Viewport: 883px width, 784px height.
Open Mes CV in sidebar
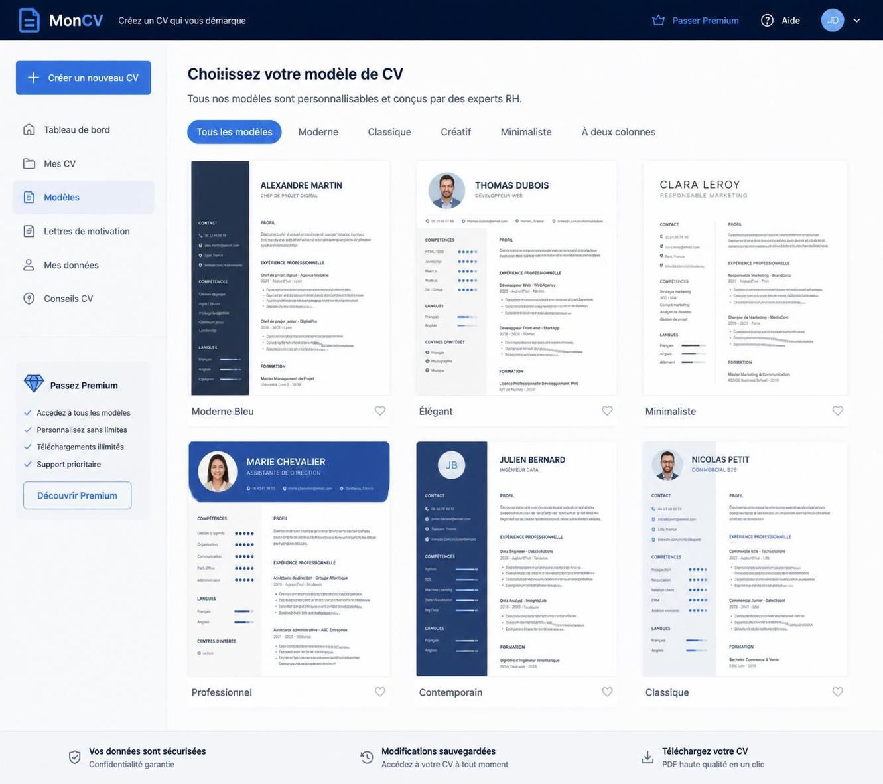pyautogui.click(x=84, y=163)
